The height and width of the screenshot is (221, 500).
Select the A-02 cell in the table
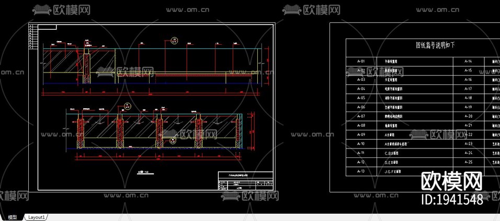point(361,70)
